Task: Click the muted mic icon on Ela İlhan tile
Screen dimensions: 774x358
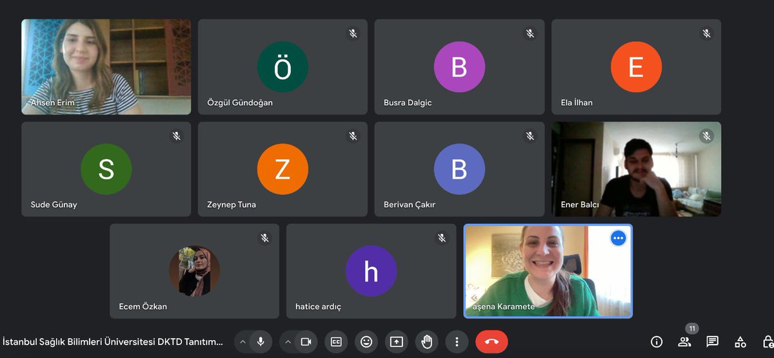Action: [x=706, y=33]
